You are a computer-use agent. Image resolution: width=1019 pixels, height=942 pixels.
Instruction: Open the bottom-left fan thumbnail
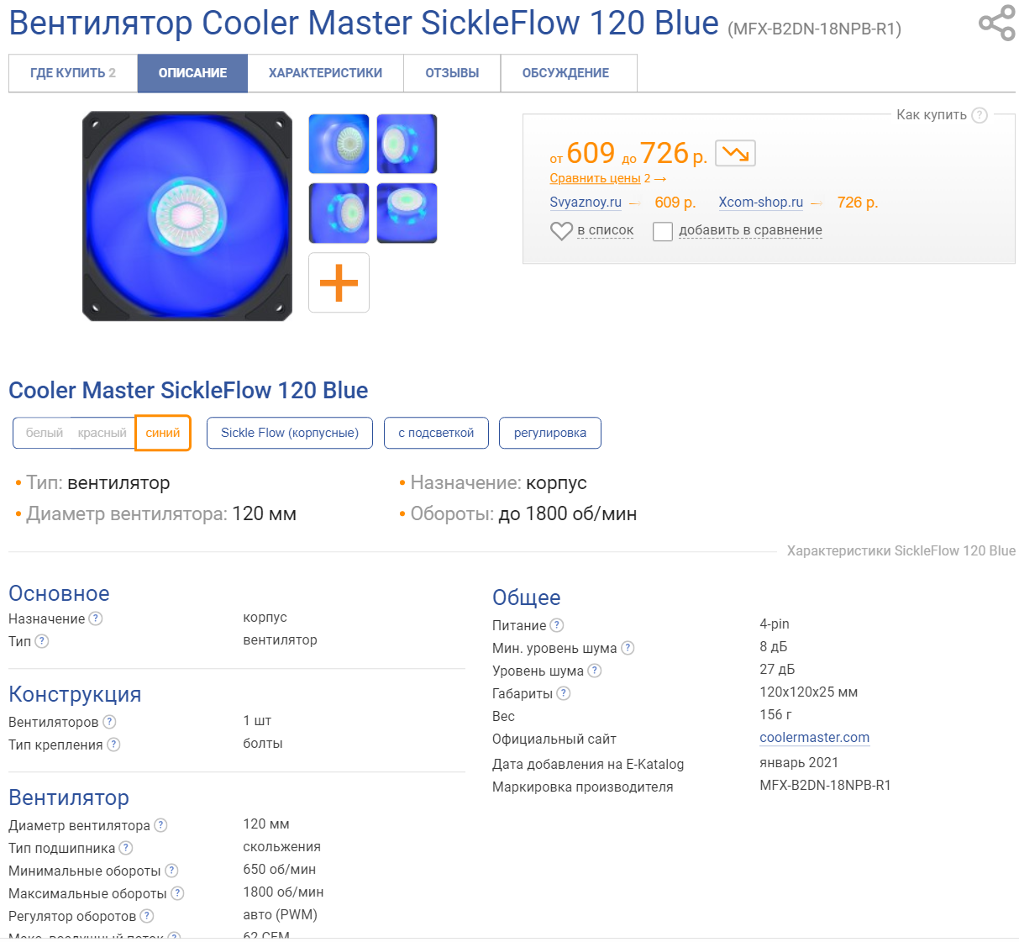[x=339, y=213]
